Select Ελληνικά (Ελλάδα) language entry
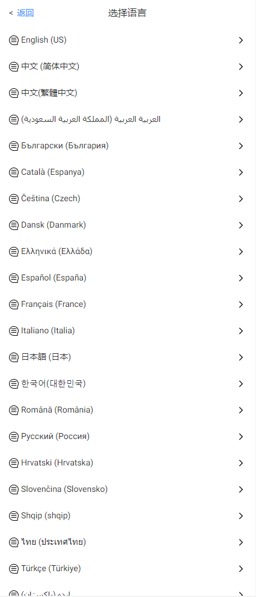 [128, 251]
